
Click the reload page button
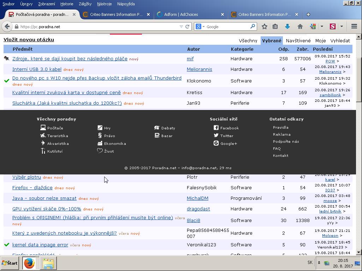coord(187,26)
